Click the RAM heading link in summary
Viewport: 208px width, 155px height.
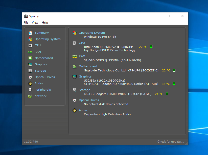pos(82,56)
